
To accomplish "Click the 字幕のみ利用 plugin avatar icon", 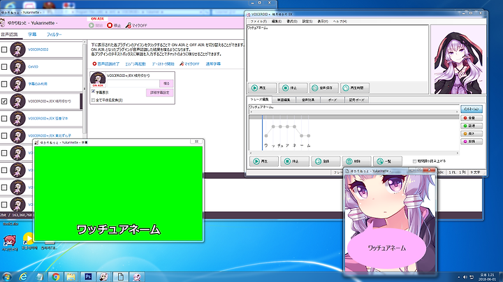I will coord(17,84).
